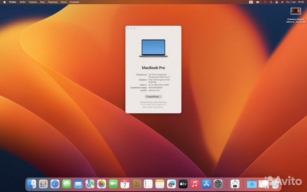The width and height of the screenshot is (307, 192).
Task: Open the Файл menu
Action: tap(23, 2)
